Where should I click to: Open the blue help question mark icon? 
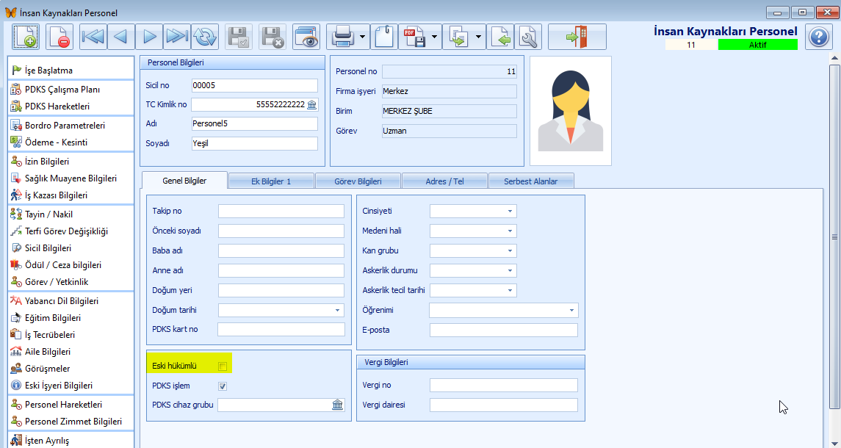[818, 37]
